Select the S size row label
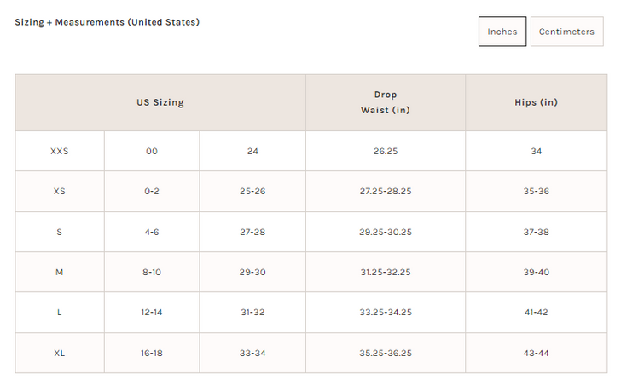621x386 pixels. pos(60,232)
